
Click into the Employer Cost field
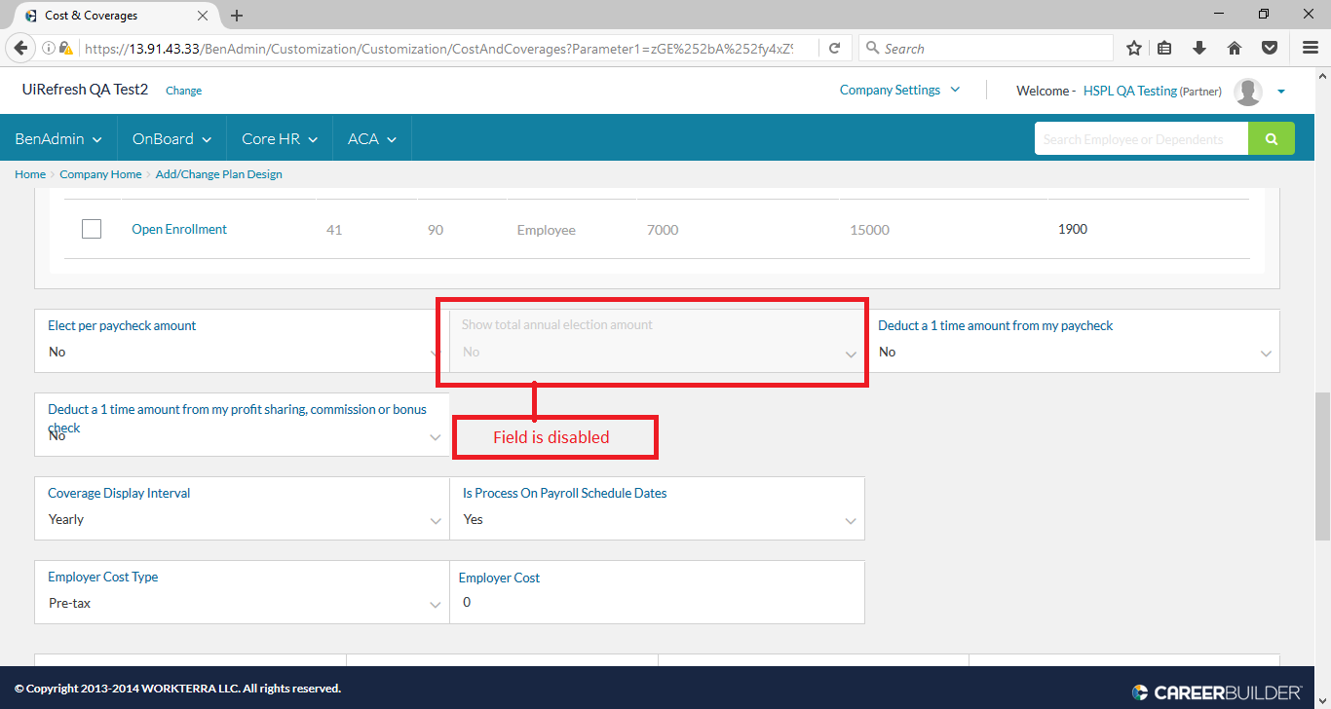coord(656,603)
